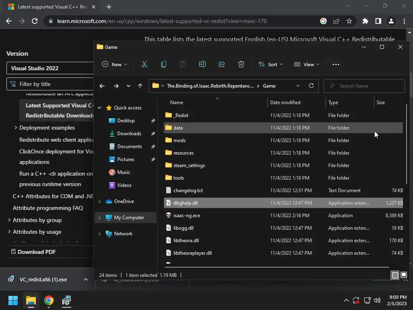Select Music in navigation pane

pos(123,172)
